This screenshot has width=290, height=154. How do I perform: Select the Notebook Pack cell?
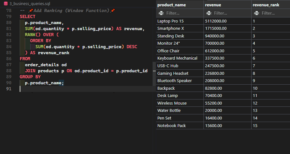(x=180, y=125)
